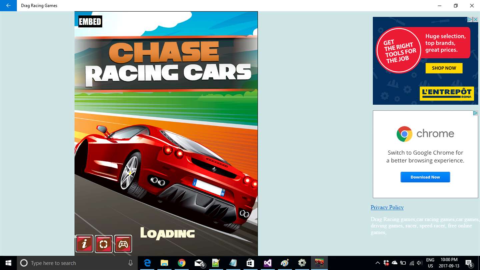Click the Drag Racing Games taskbar icon
Viewport: 480px width, 270px height.
pyautogui.click(x=319, y=263)
